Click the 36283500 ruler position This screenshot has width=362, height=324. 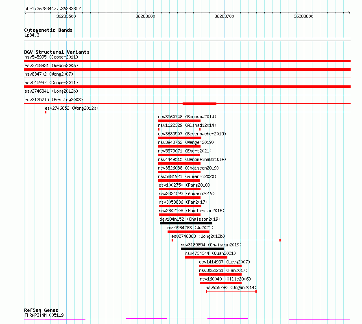click(x=66, y=16)
